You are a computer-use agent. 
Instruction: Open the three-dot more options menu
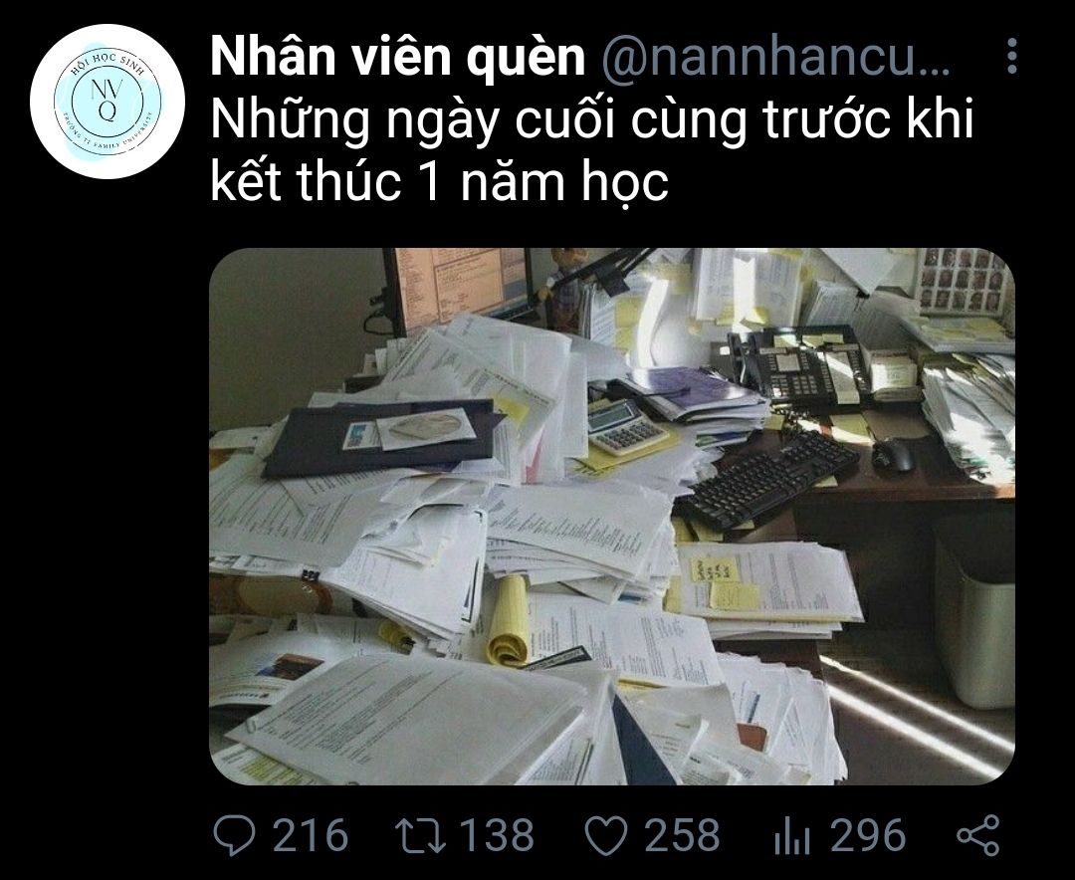click(x=1012, y=56)
